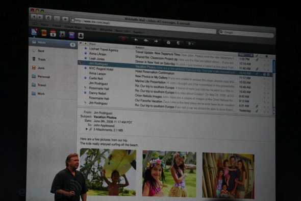Expand the 3 Attachments disclosure triangle
The height and width of the screenshot is (201, 301).
(87, 129)
